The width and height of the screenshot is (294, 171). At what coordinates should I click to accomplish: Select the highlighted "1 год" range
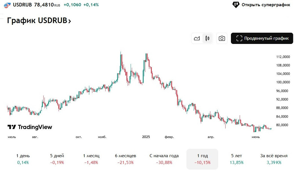pyautogui.click(x=202, y=159)
